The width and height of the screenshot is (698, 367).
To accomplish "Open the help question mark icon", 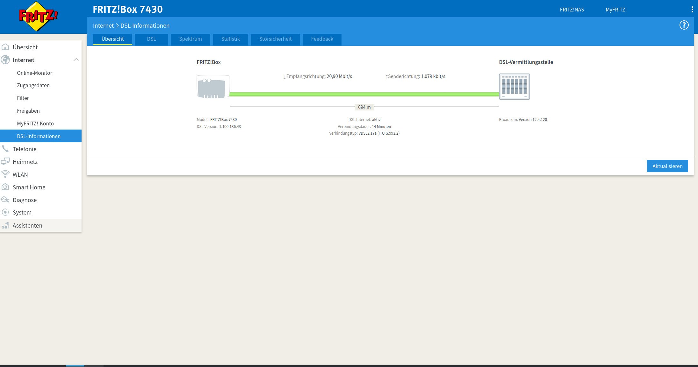I will tap(684, 25).
